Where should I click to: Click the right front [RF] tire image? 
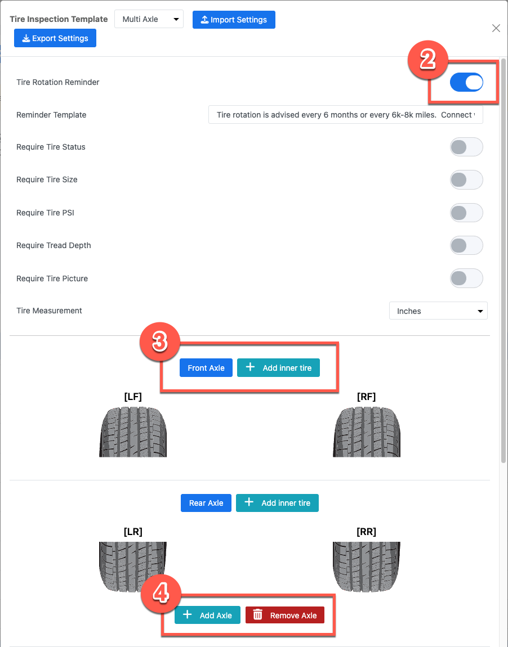click(x=366, y=432)
